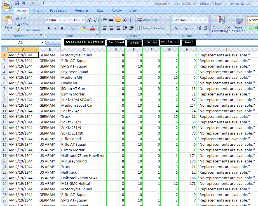Screen dimensions: 258x206
Task: Open the Page Layout tab
Action: click(x=59, y=11)
